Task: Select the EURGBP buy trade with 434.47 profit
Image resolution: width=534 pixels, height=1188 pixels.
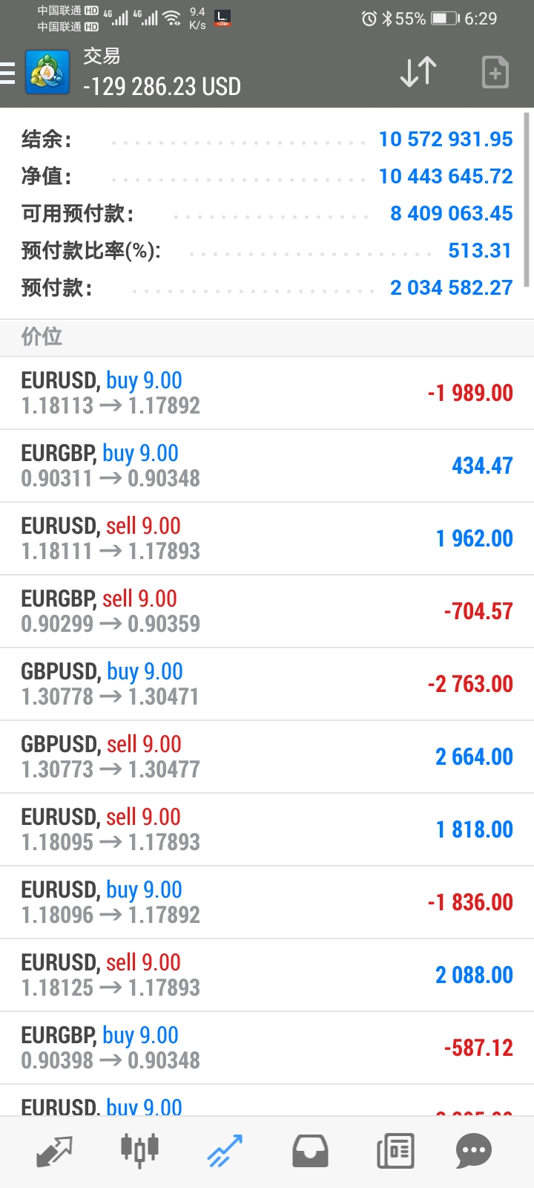Action: click(x=267, y=466)
